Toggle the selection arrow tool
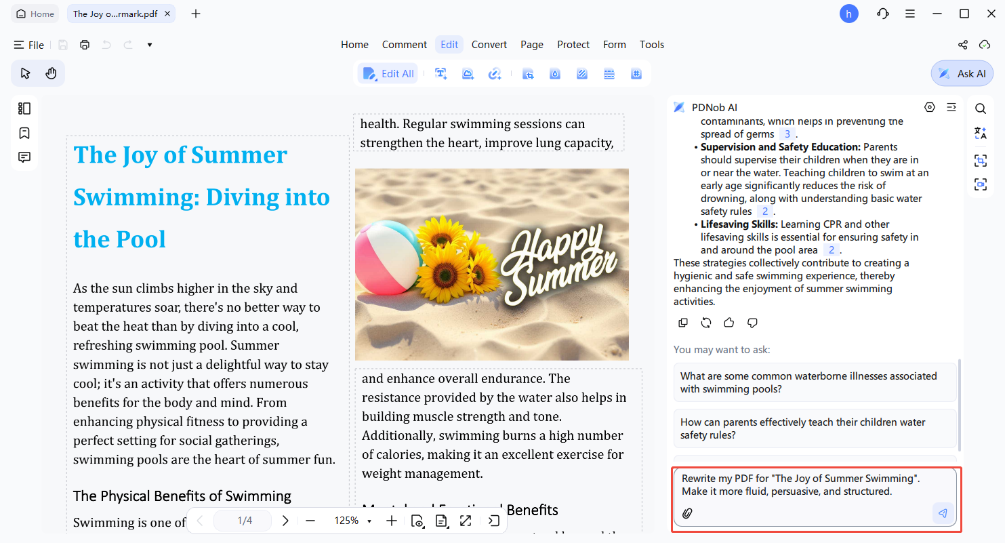1005x543 pixels. (26, 73)
